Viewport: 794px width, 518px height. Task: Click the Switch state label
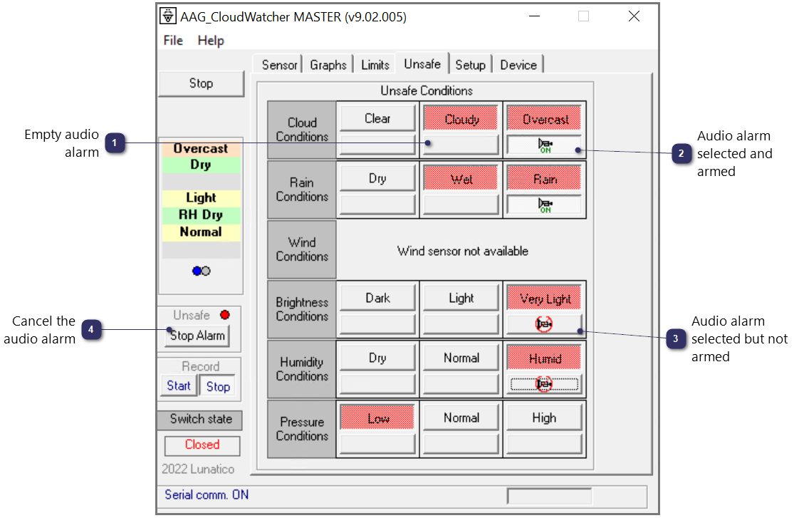coord(201,419)
